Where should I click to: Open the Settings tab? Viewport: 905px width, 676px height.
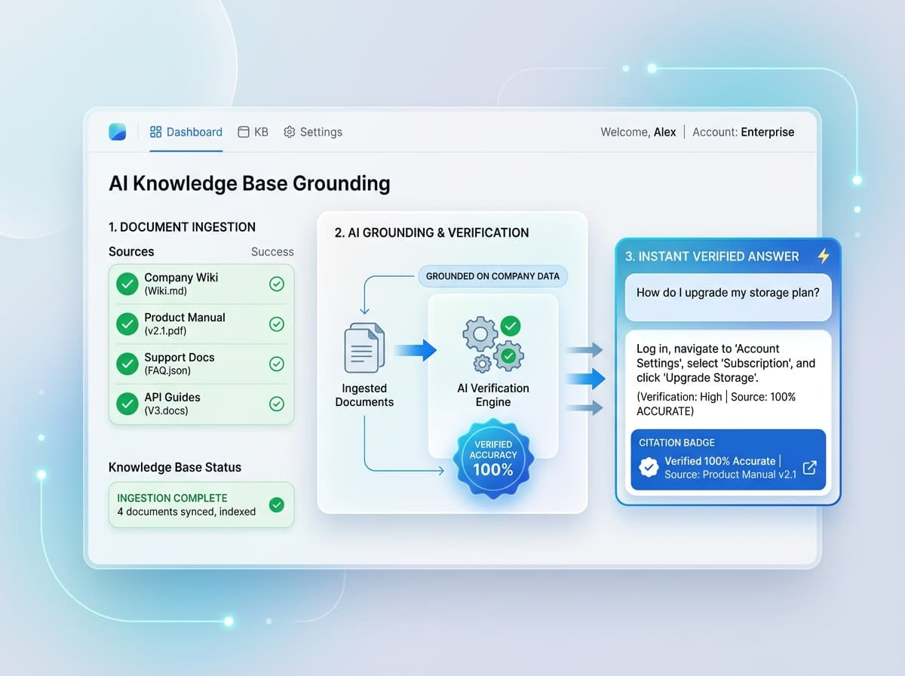(312, 132)
